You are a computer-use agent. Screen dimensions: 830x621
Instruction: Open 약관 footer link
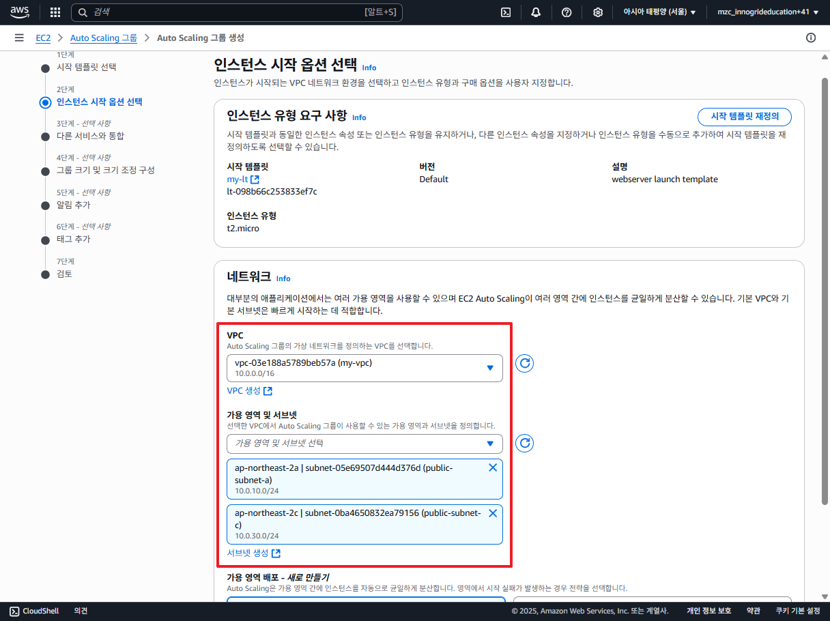tap(753, 611)
